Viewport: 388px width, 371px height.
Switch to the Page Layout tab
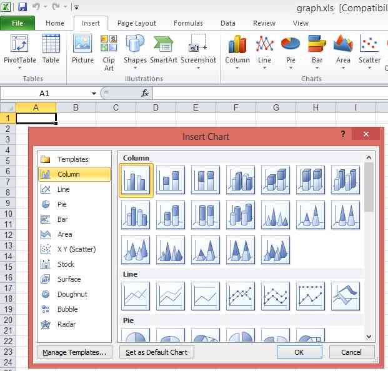(137, 23)
